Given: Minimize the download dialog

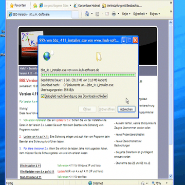Looking at the screenshot, I should click(x=124, y=41).
